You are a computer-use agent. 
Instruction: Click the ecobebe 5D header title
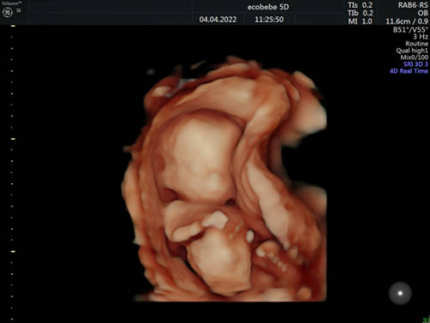(x=268, y=7)
